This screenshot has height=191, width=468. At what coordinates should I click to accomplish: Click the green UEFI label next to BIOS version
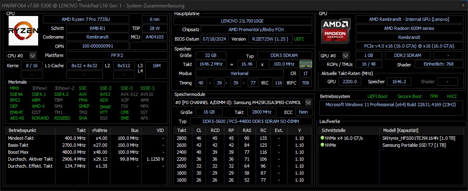299,39
